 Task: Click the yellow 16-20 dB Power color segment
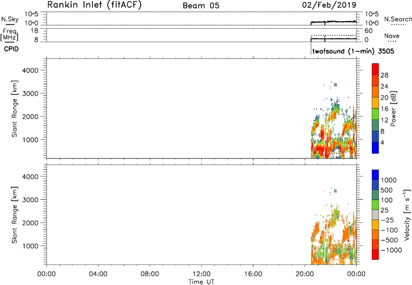[x=375, y=103]
